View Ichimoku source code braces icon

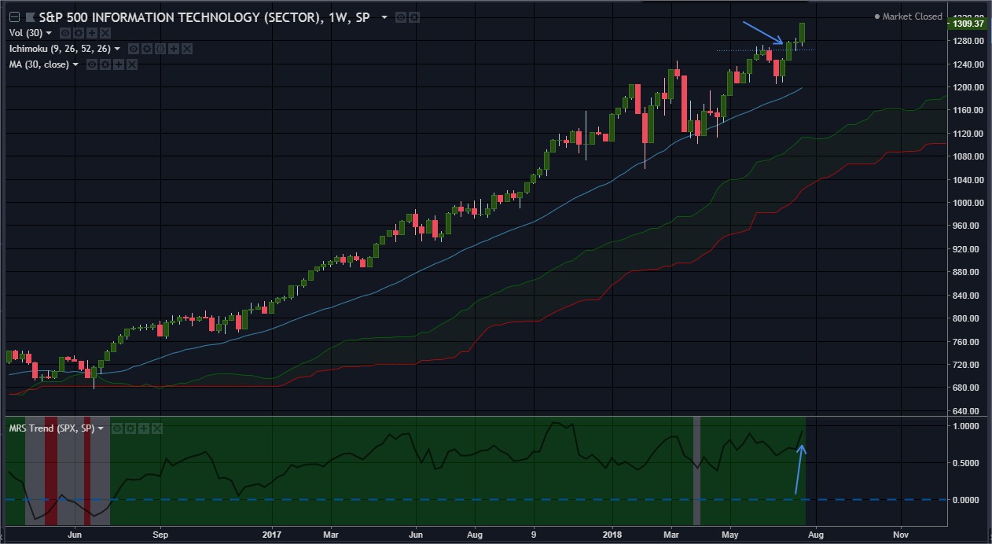[x=160, y=49]
